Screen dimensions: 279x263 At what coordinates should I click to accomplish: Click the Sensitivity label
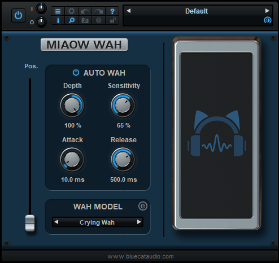[124, 86]
